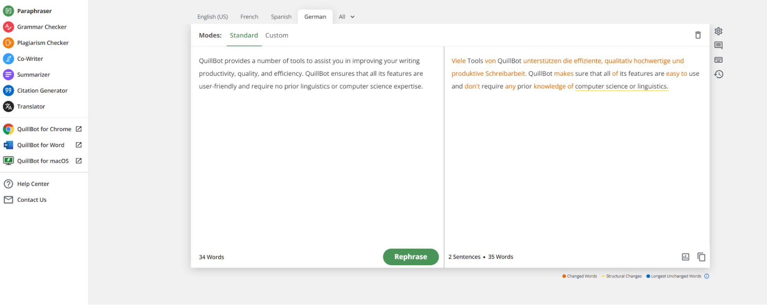Click the 'Translator' sidebar label
The height and width of the screenshot is (305, 767).
click(31, 106)
